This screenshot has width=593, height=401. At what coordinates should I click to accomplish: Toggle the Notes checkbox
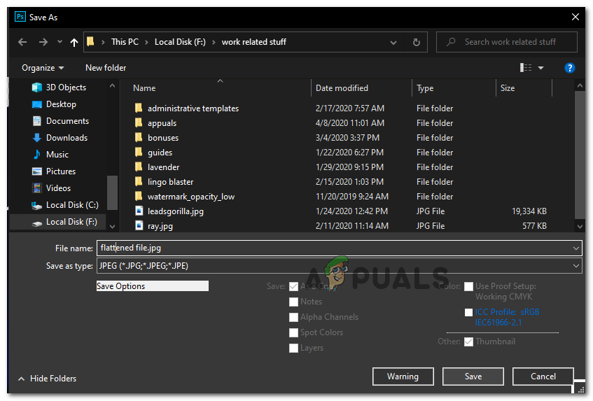click(293, 302)
